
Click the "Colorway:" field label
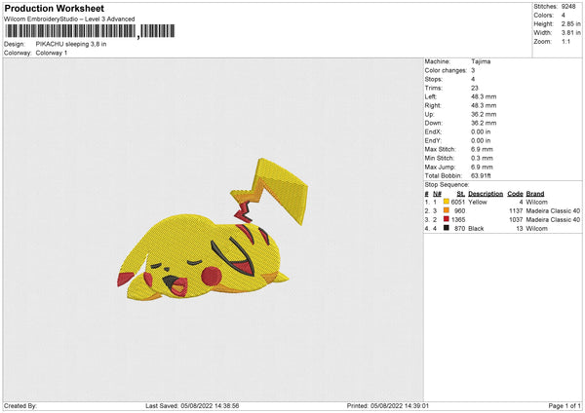[18, 53]
